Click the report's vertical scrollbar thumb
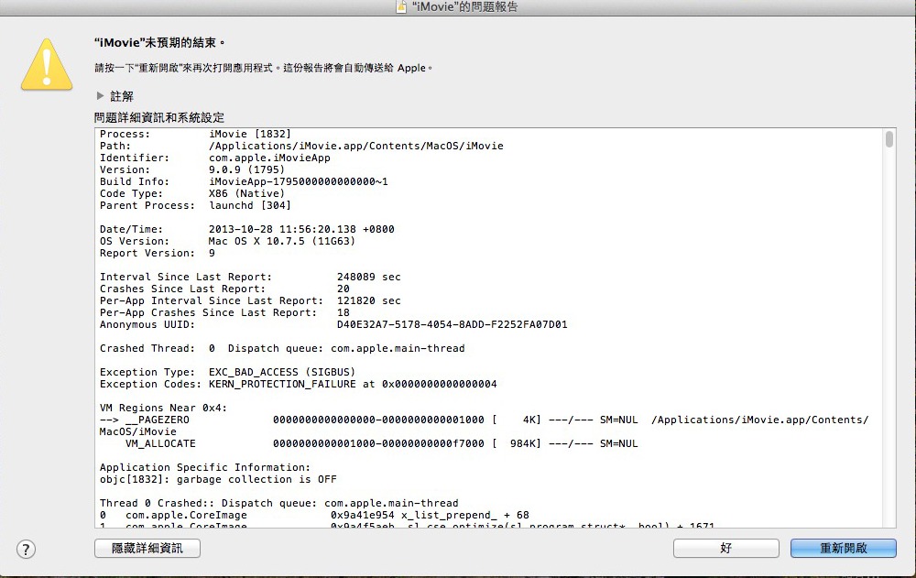 tap(889, 139)
